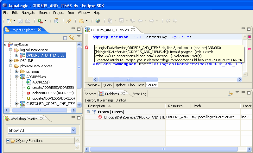Open the Help menu
This screenshot has width=253, height=153.
pos(97,13)
